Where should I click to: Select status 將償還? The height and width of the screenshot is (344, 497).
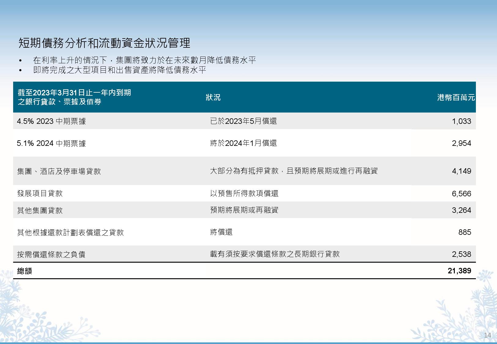(x=221, y=232)
